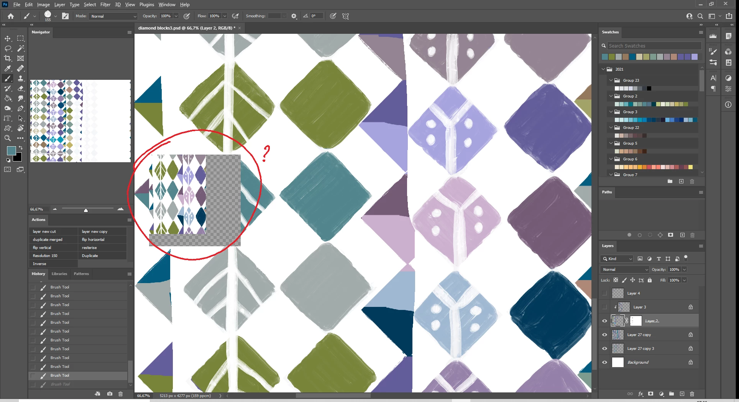Create new swatch group folder icon
This screenshot has height=402, width=739.
point(670,181)
